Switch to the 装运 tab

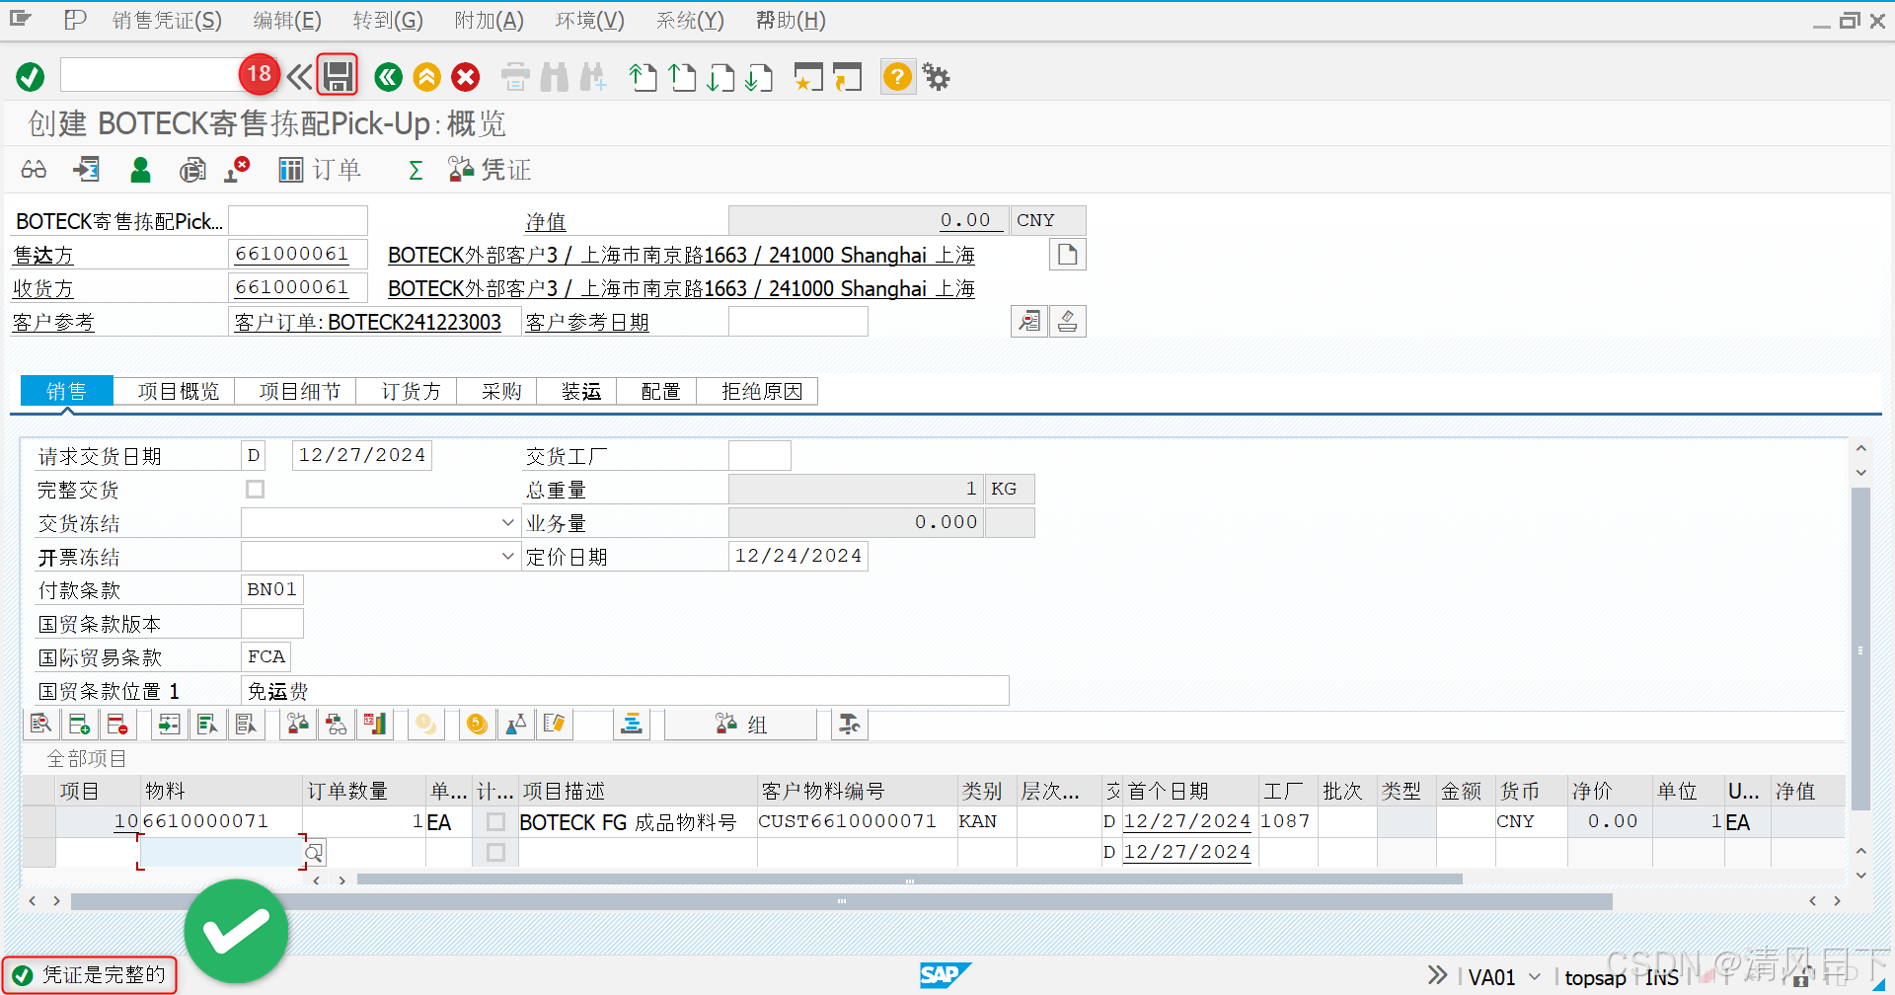pos(581,392)
